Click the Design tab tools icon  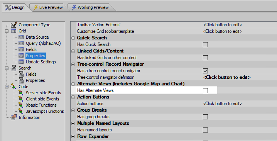8,7
